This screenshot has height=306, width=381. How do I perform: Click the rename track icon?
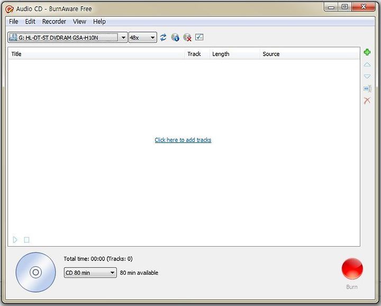point(367,88)
